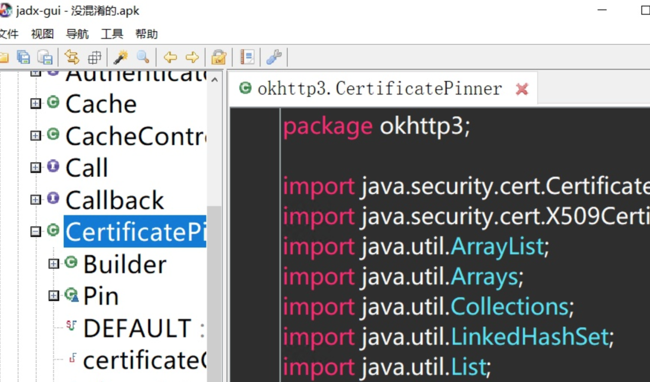Expand the Pin inner class node
The width and height of the screenshot is (650, 382).
click(54, 295)
